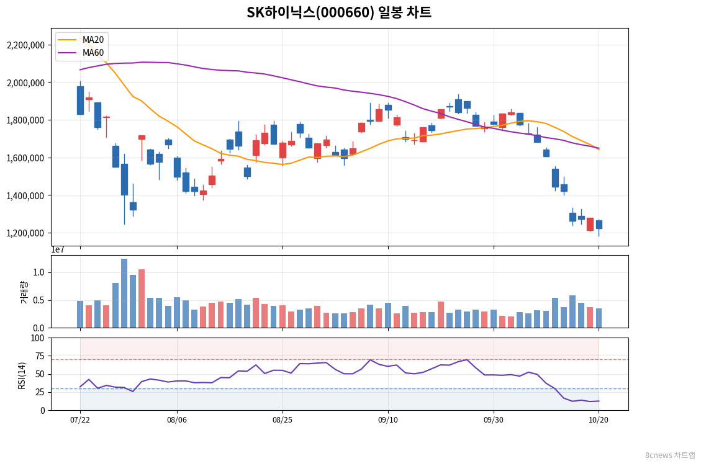Click the 0.0 volume axis tick

tap(39, 328)
